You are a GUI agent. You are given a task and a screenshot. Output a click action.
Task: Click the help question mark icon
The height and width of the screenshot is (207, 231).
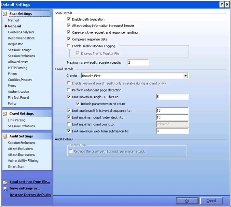tap(221, 4)
